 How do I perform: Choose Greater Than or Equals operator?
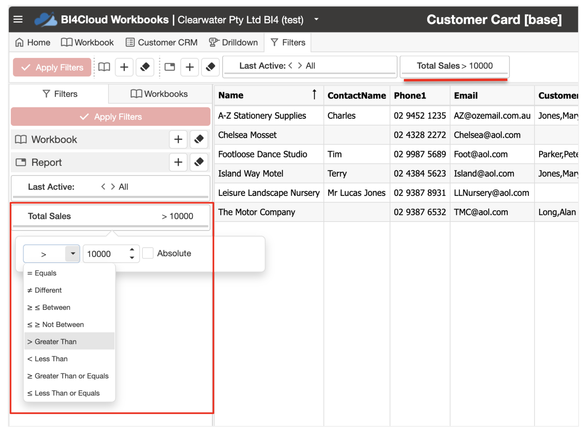coord(69,376)
